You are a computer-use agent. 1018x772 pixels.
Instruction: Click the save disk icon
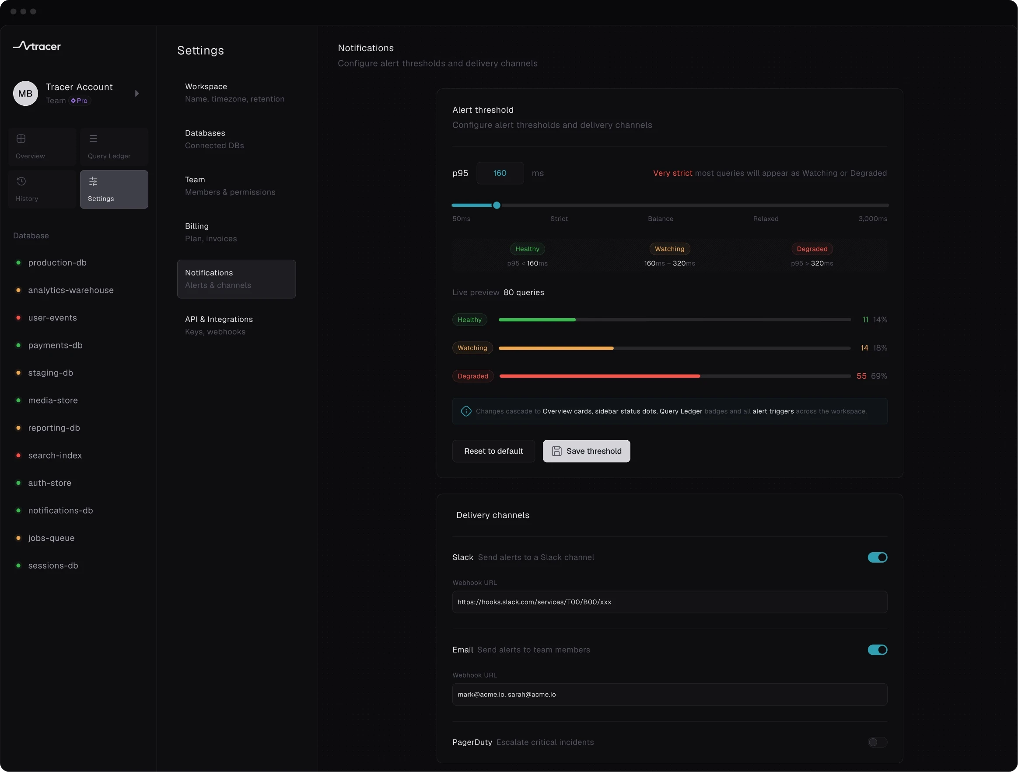click(556, 451)
